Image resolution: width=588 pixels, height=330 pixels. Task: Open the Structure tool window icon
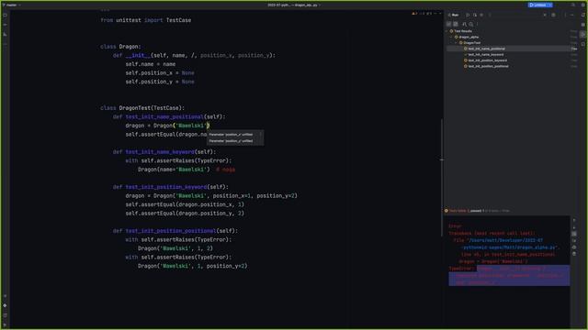[x=5, y=35]
